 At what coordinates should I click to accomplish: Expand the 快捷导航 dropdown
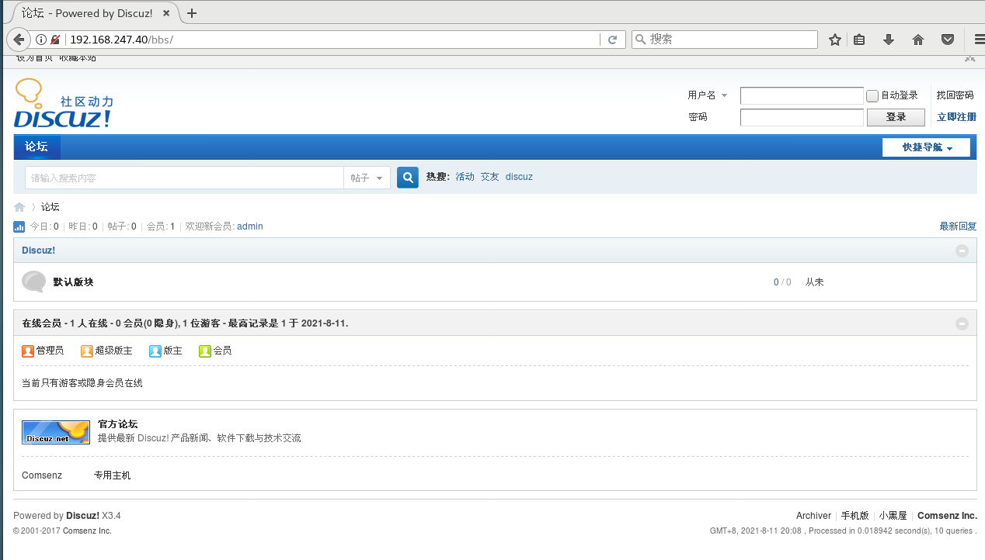click(x=926, y=147)
